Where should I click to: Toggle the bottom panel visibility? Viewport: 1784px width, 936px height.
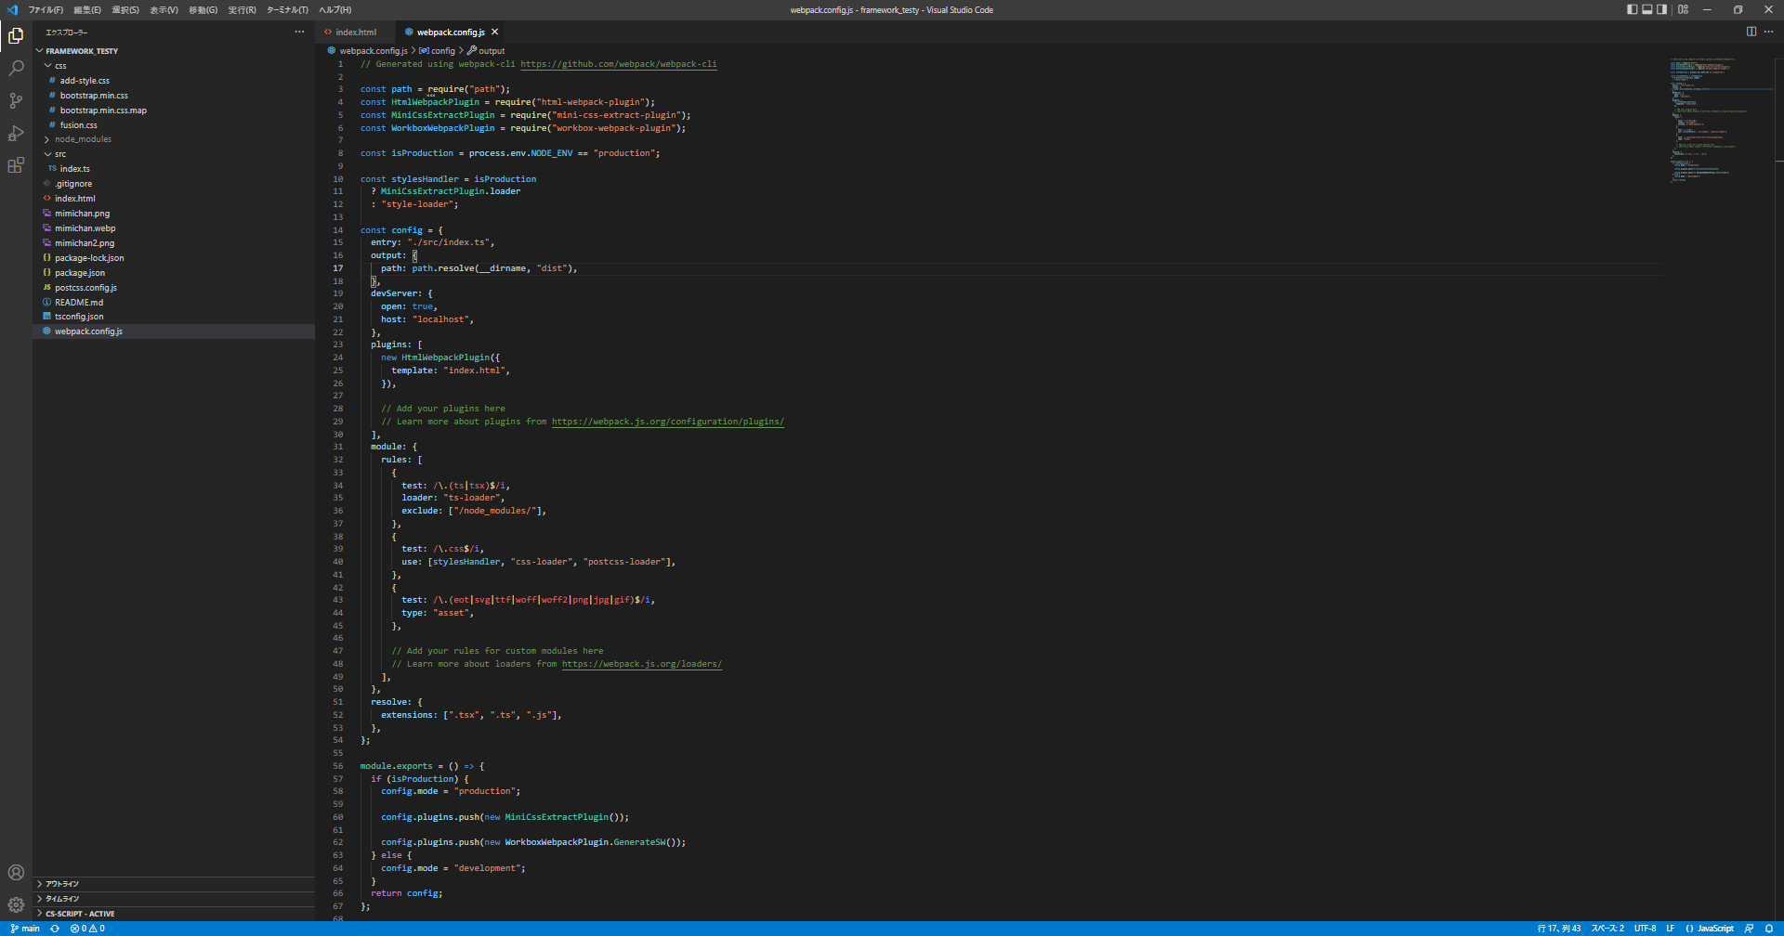[x=1647, y=10]
